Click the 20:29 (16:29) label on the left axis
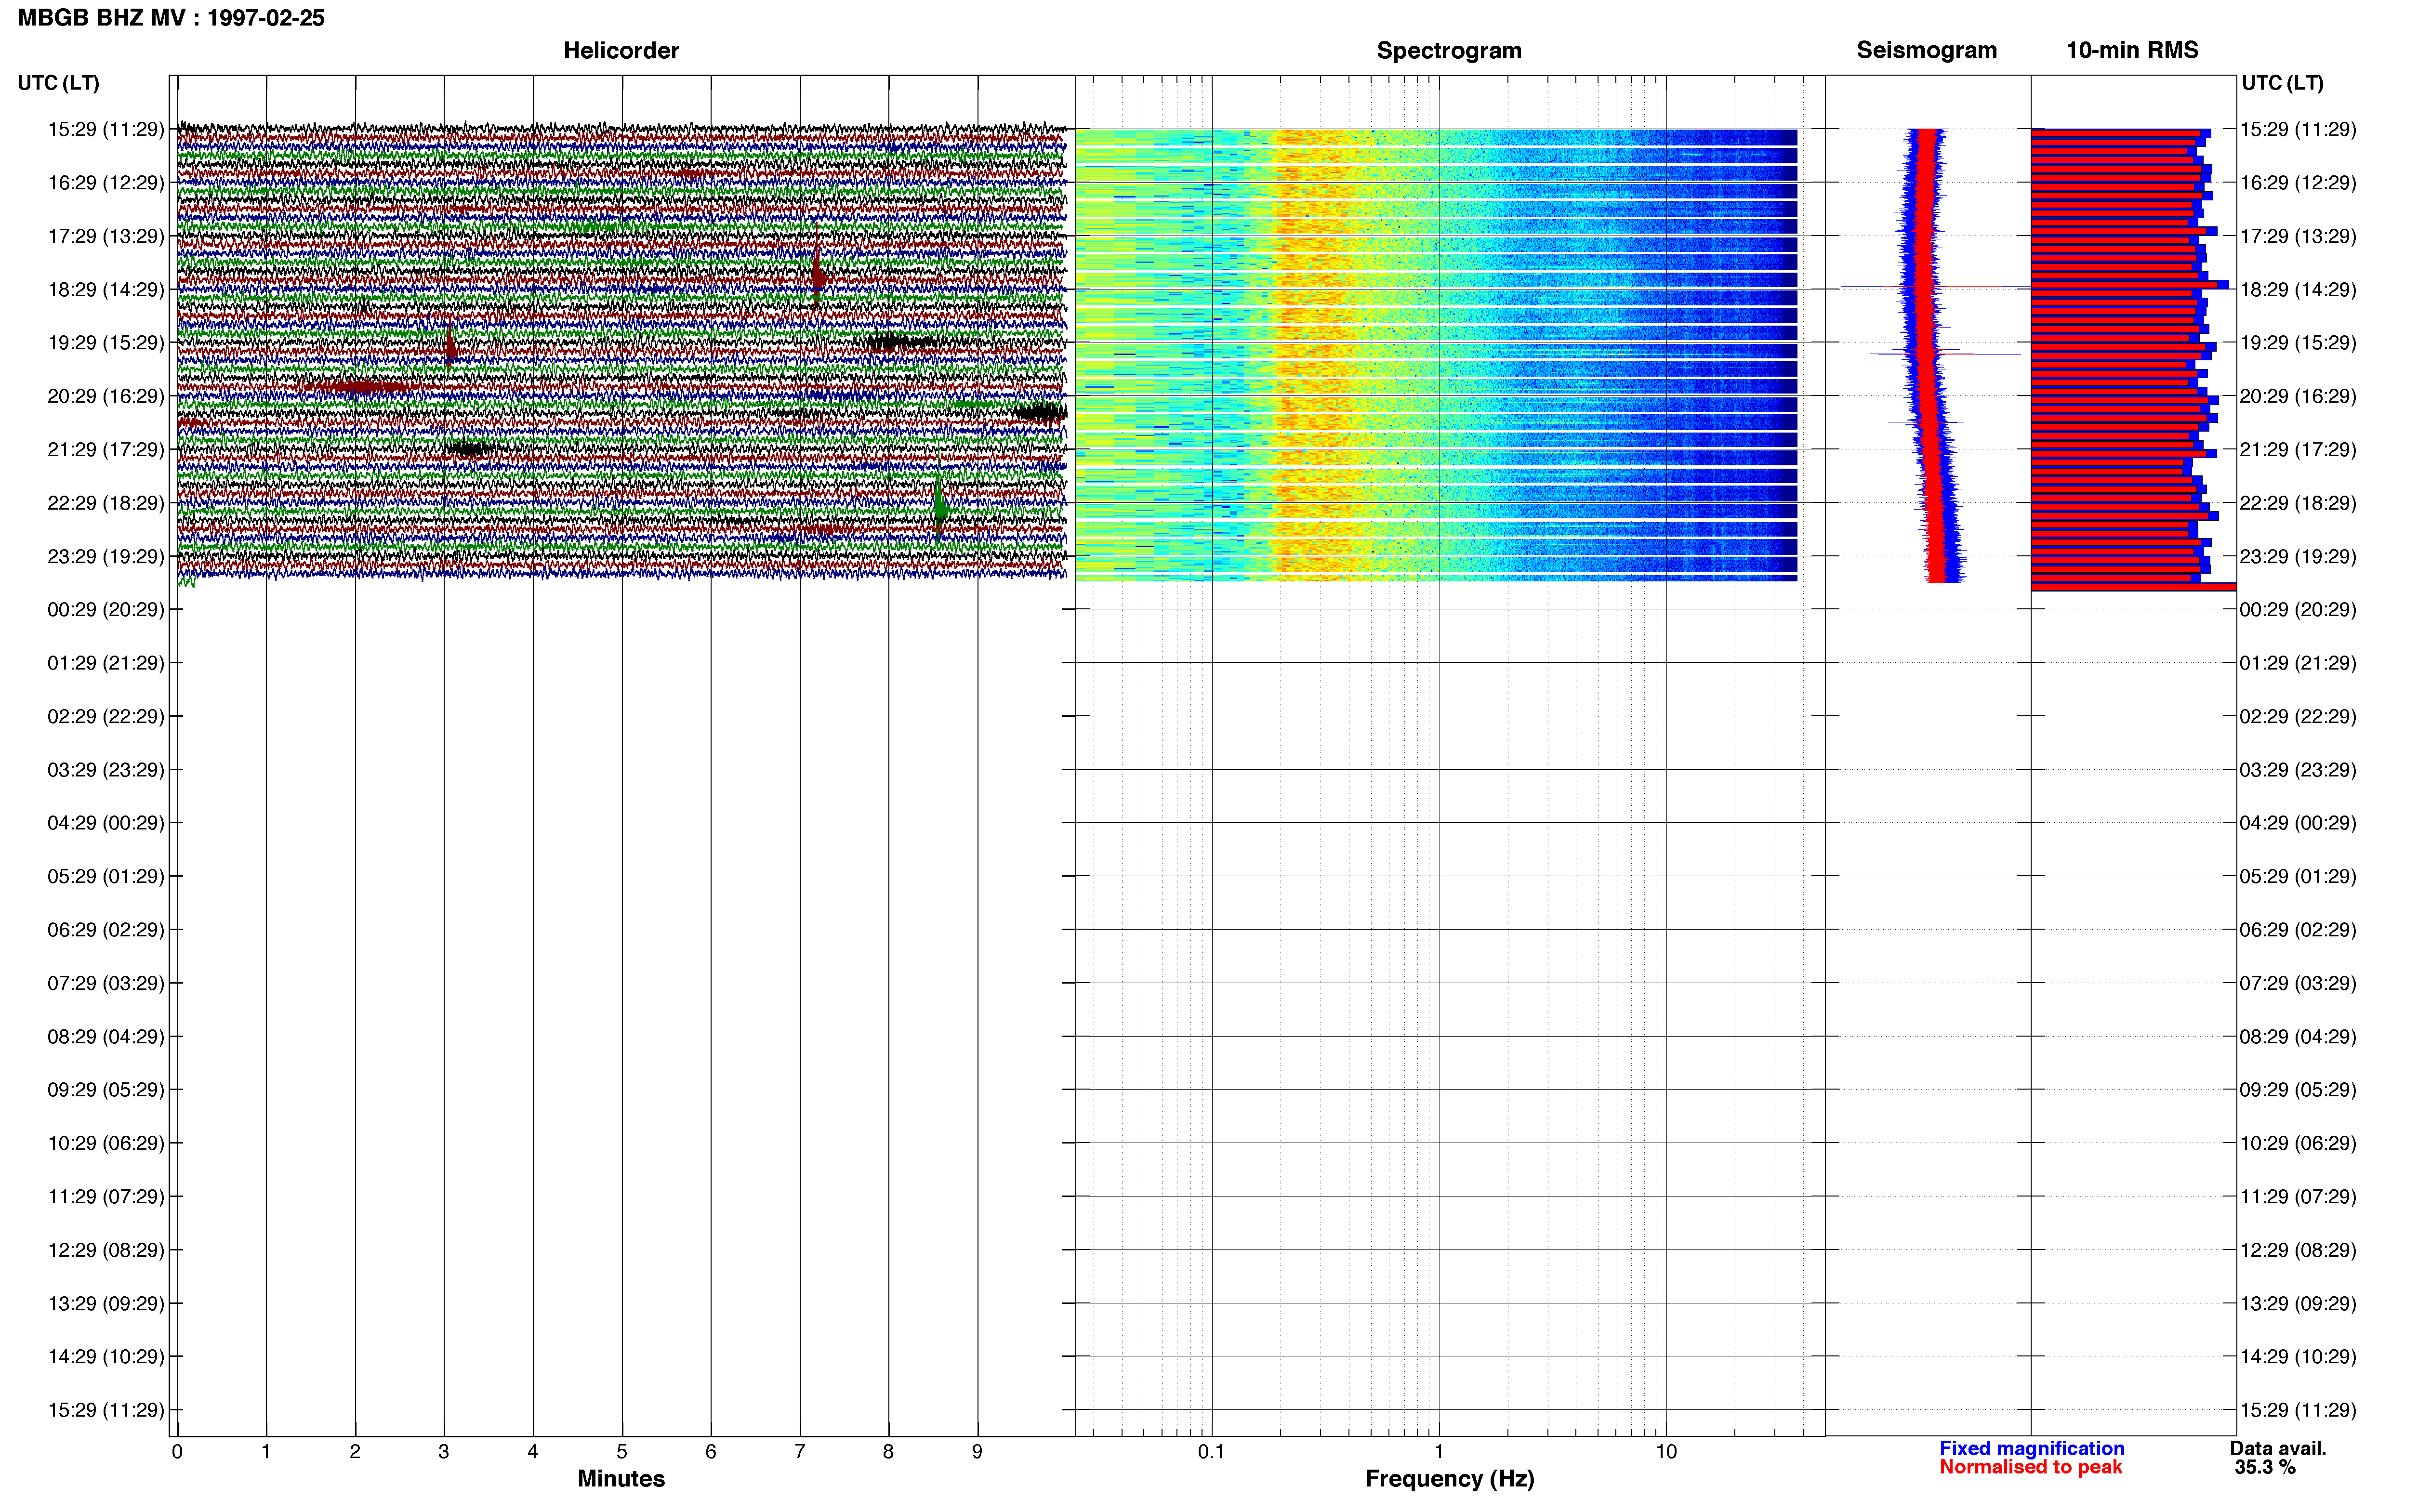Viewport: 2418px width, 1512px height. point(105,396)
